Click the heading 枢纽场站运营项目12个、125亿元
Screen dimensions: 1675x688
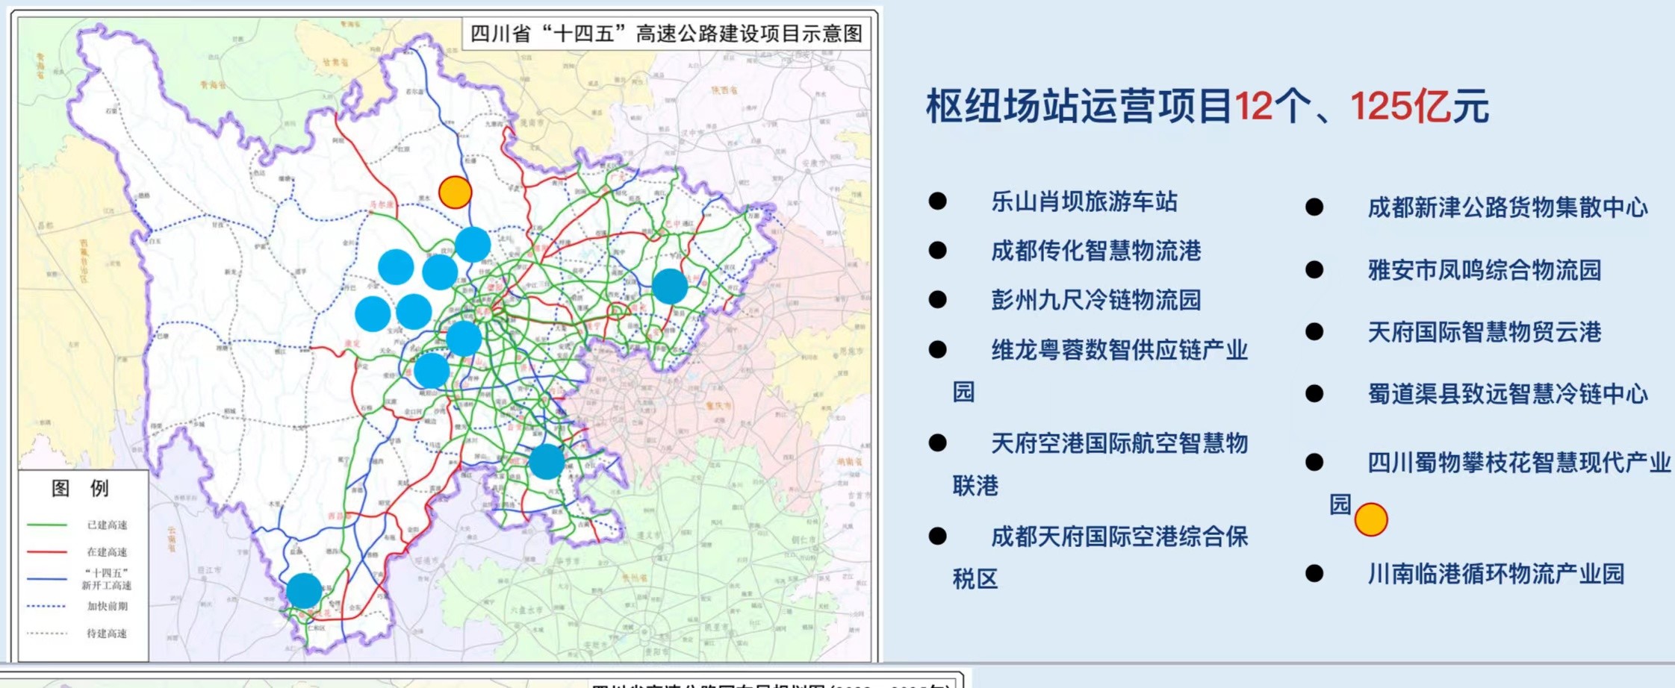(x=1207, y=106)
